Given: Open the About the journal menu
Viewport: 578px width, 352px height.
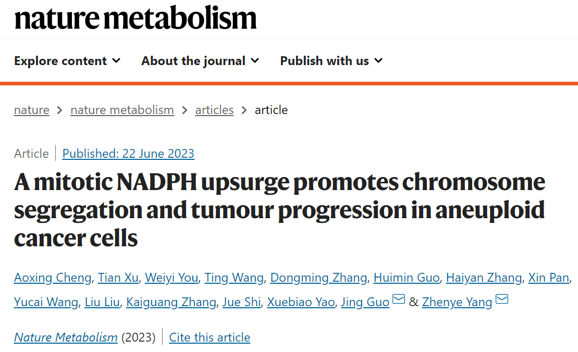Looking at the screenshot, I should 200,61.
